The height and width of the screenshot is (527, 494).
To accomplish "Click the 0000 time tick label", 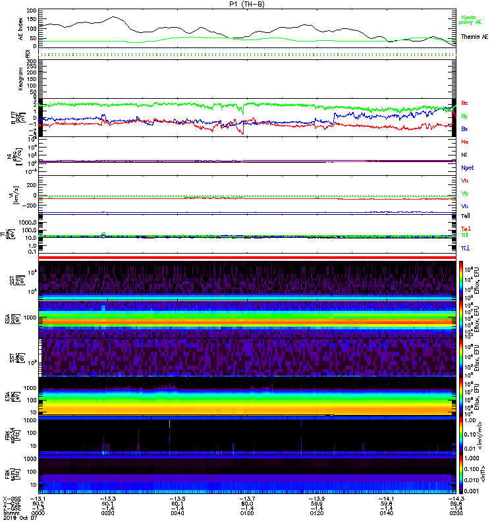I will click(38, 514).
